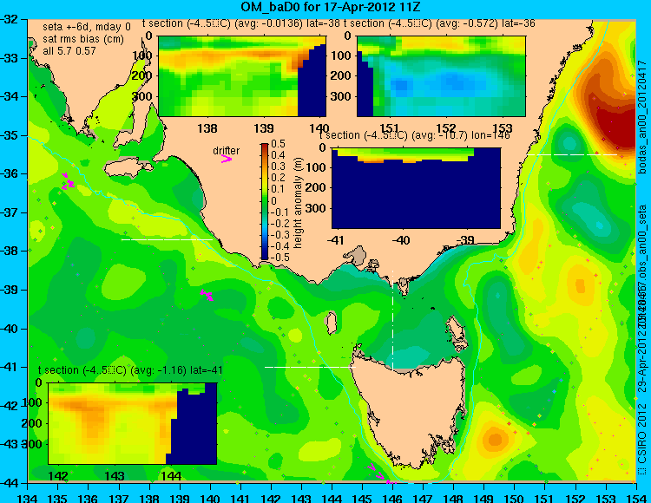The height and width of the screenshot is (503, 651).
Task: Click the inset title ending 'lat=-41'
Action: pos(130,370)
